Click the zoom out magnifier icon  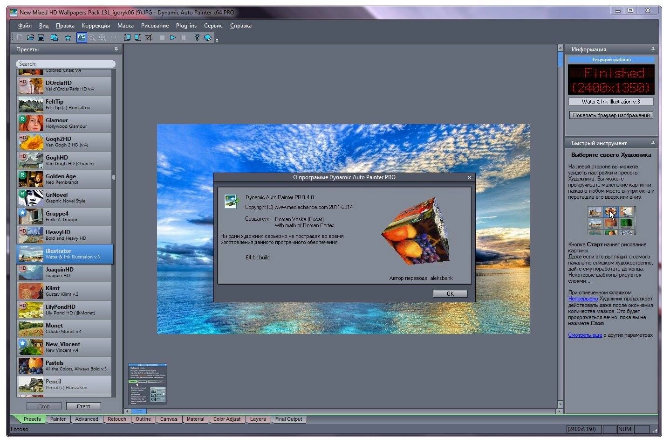(92, 38)
